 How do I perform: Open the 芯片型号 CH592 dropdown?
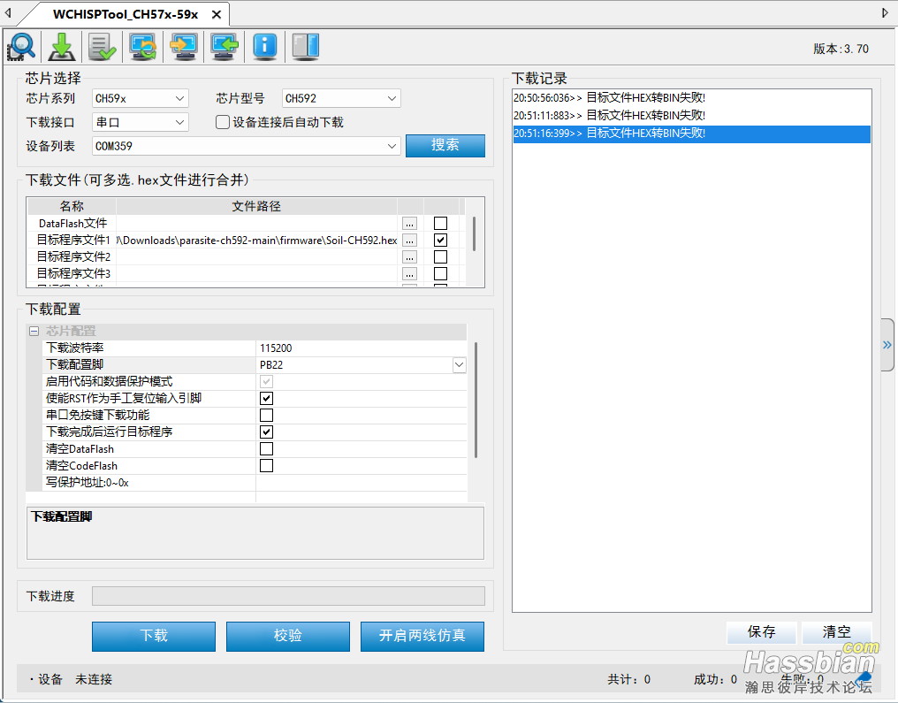(x=341, y=98)
